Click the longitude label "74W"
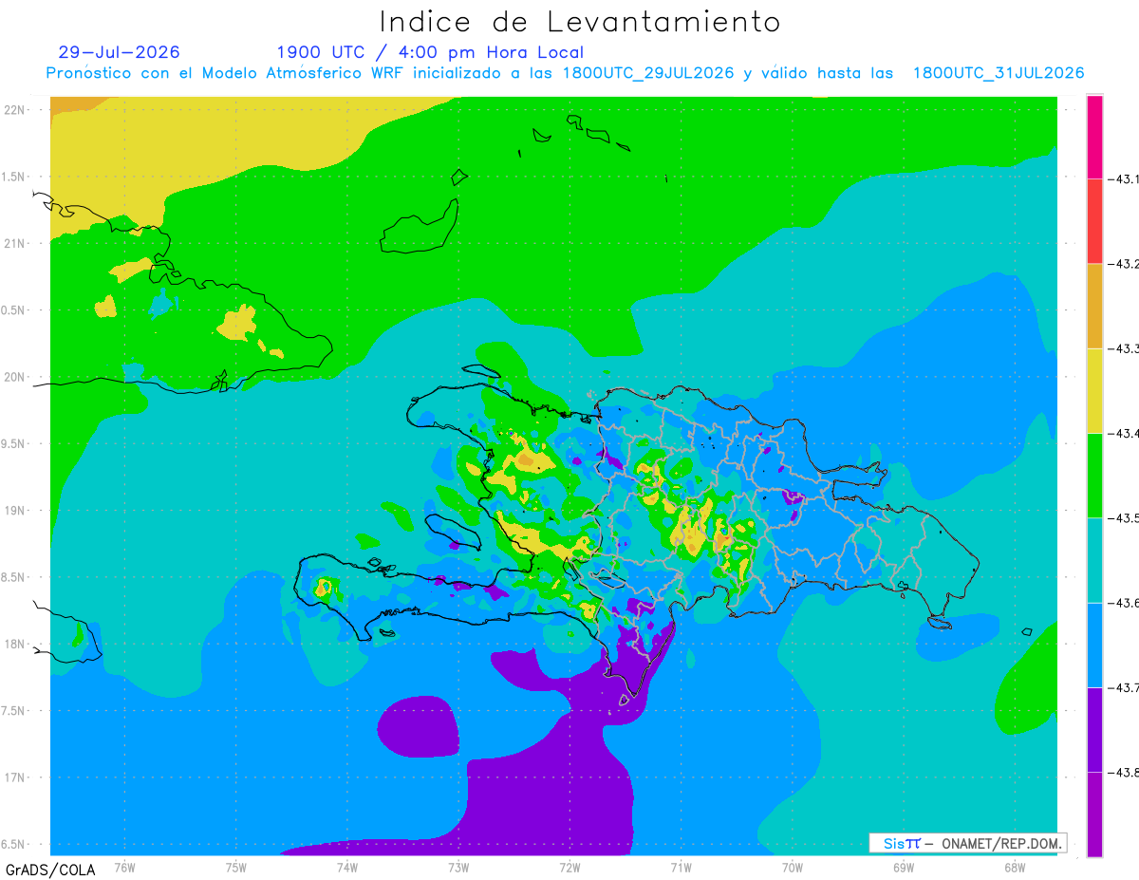1139x880 pixels. [347, 867]
